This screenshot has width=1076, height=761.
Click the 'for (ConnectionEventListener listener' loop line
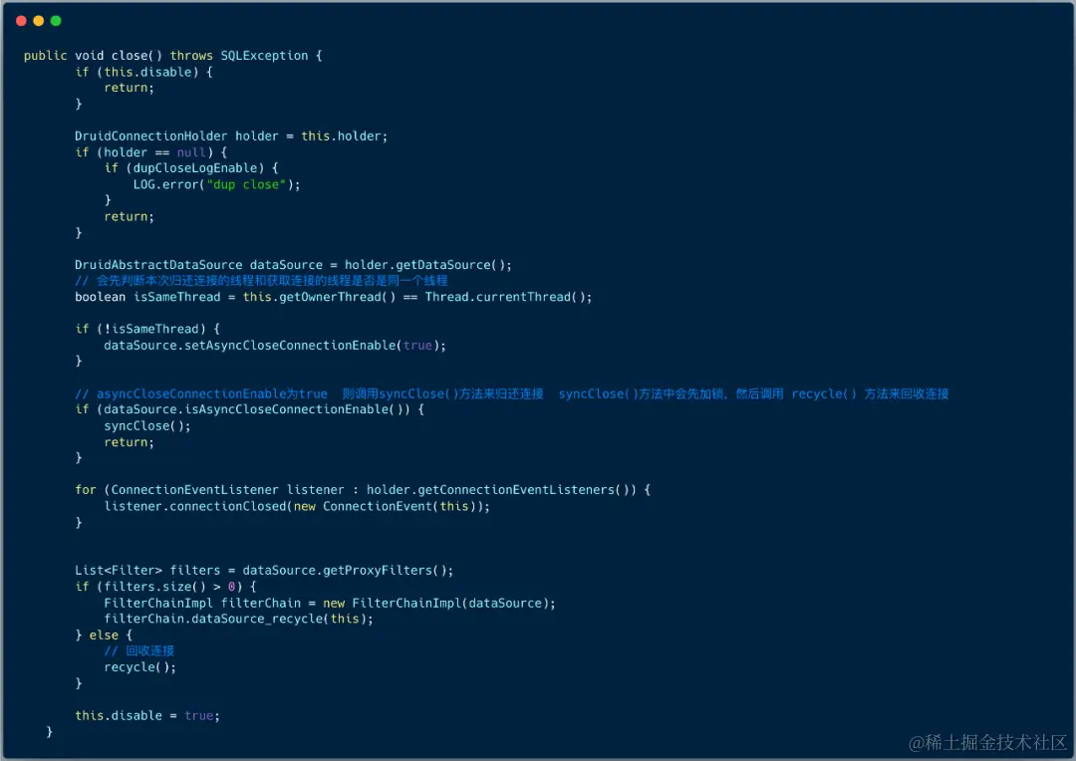click(363, 490)
